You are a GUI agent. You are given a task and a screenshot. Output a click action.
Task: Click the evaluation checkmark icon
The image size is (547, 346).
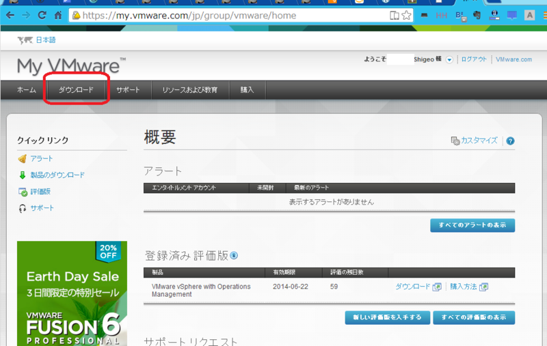[23, 192]
